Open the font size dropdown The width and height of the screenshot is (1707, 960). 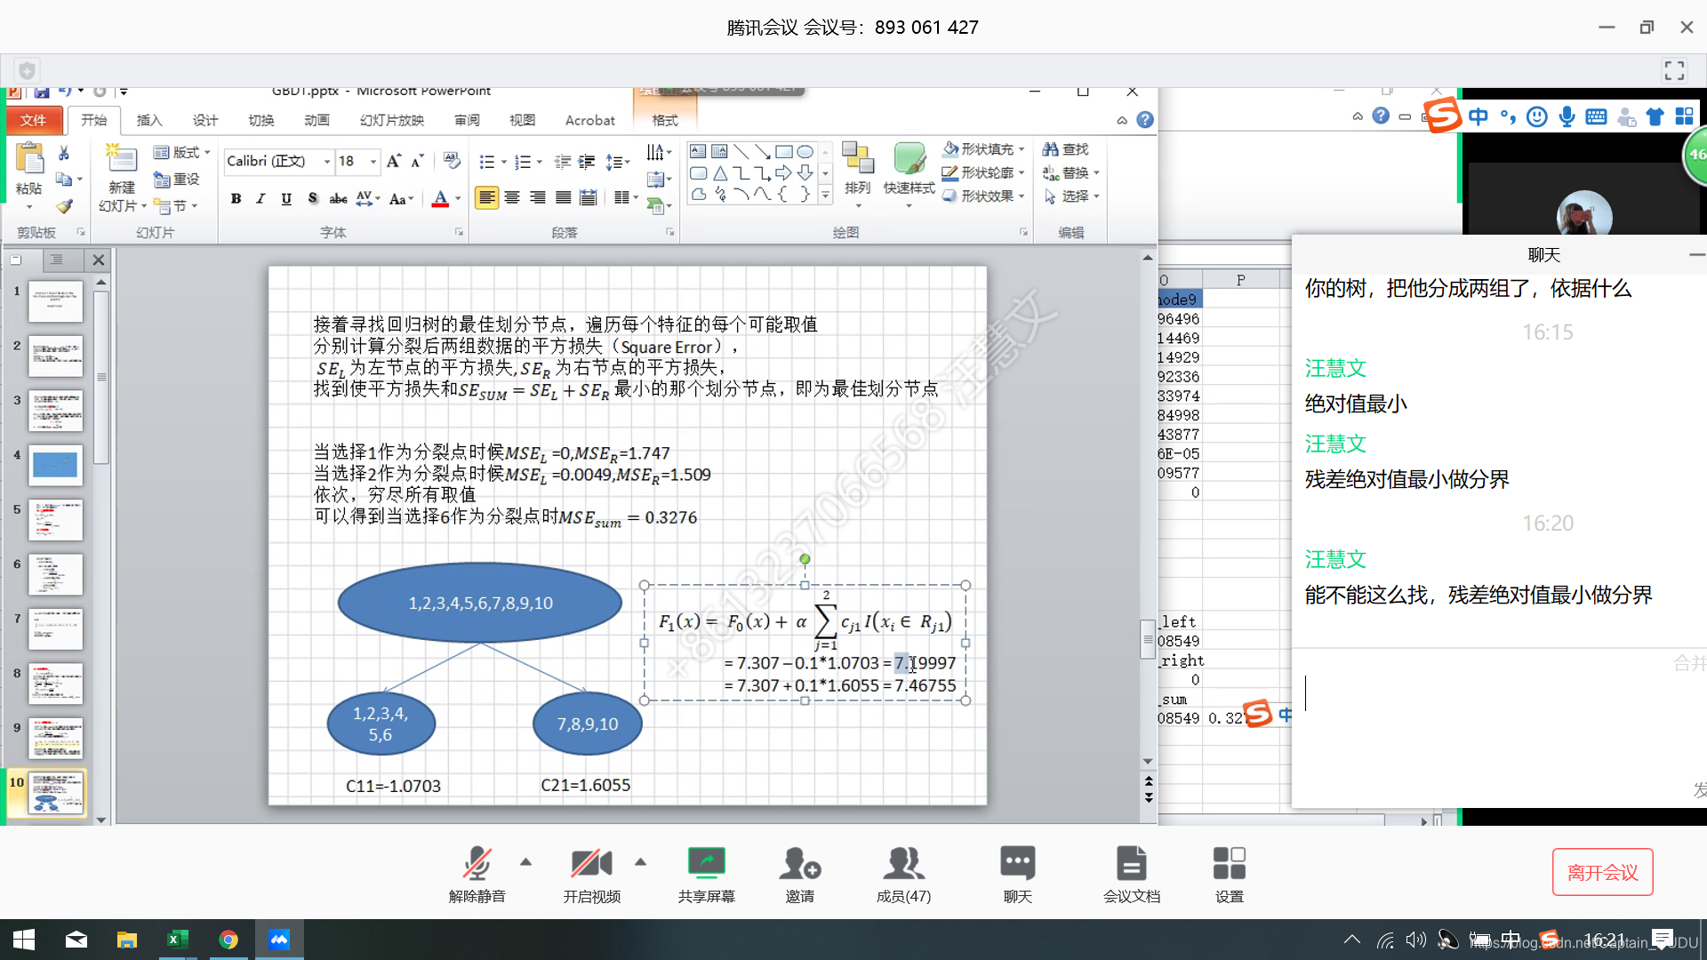(x=373, y=161)
